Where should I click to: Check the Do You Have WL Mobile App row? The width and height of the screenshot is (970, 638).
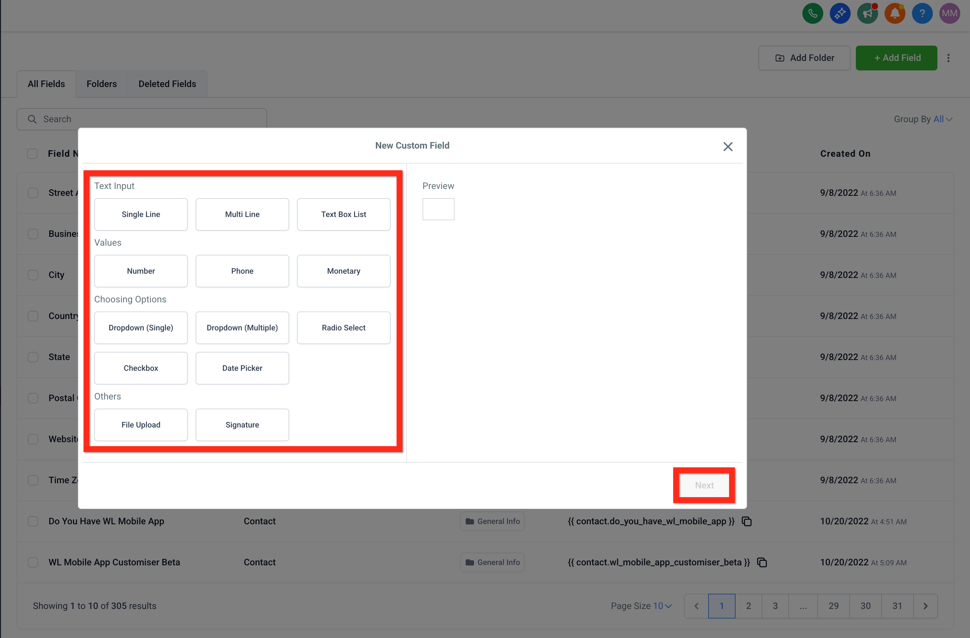click(33, 521)
